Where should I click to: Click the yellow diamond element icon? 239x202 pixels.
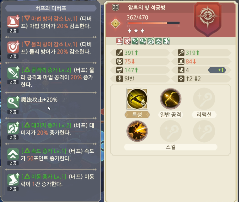click(x=115, y=23)
